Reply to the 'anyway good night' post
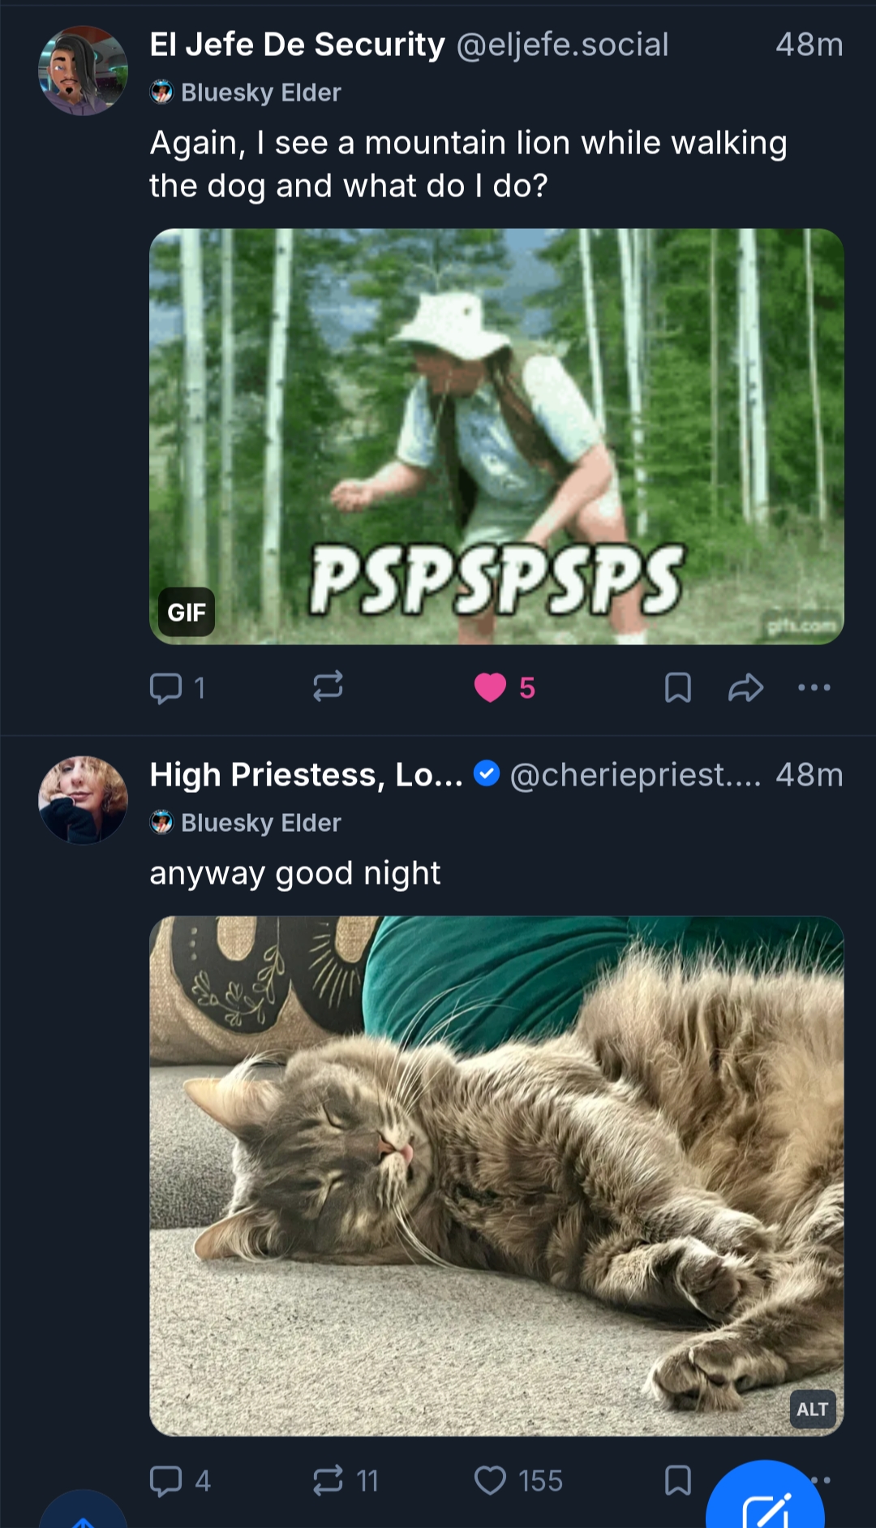Viewport: 876px width, 1528px height. point(166,1480)
